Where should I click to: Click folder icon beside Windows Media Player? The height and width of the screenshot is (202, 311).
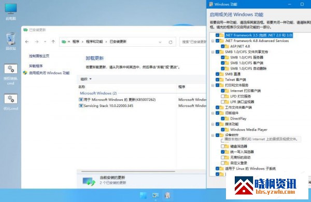(x=227, y=130)
